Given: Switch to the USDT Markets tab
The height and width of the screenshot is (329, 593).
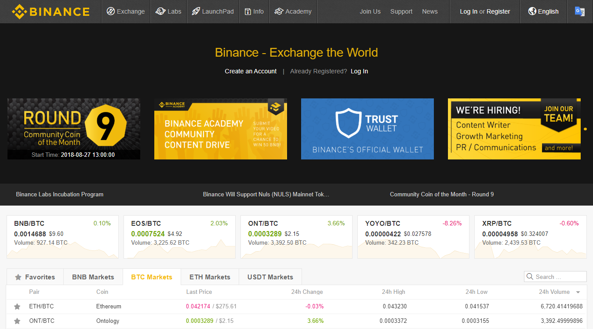Looking at the screenshot, I should click(270, 277).
